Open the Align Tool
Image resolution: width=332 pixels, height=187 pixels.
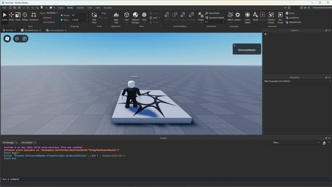pos(116,18)
